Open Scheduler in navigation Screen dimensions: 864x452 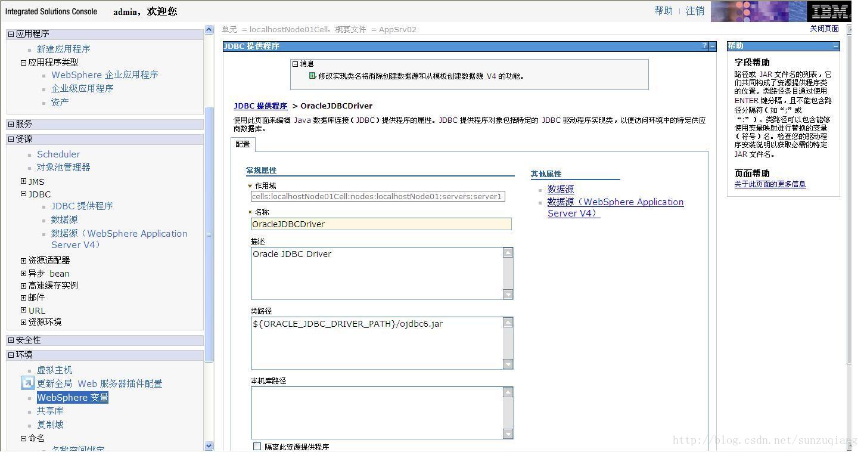point(58,154)
